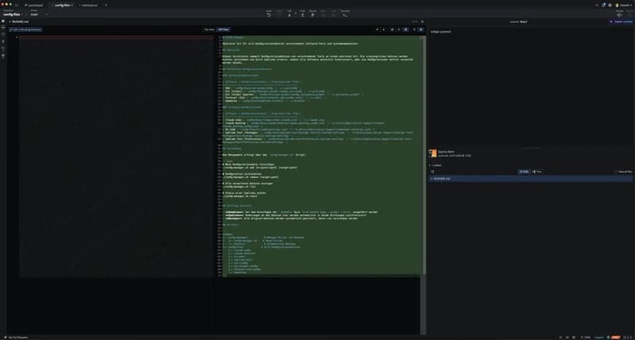Click the orange badge in status bar

coord(616,337)
